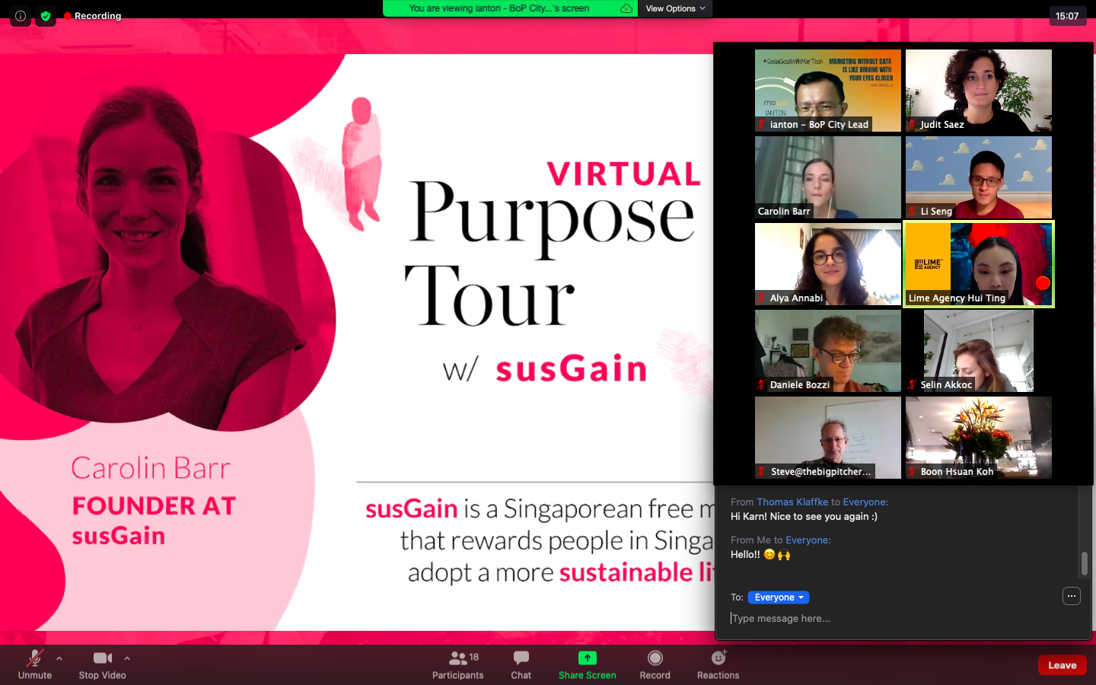The image size is (1096, 685).
Task: Open meeting information icon at top left
Action: click(21, 15)
